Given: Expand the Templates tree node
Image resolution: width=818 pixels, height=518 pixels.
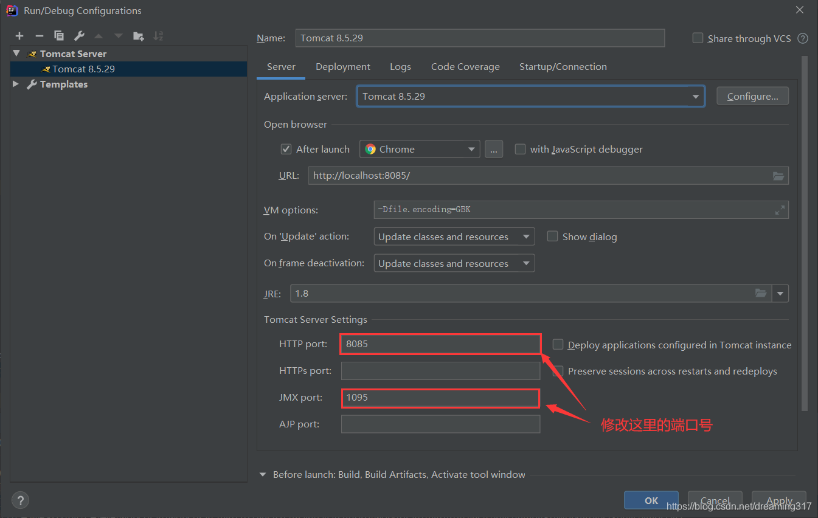Looking at the screenshot, I should [x=15, y=84].
